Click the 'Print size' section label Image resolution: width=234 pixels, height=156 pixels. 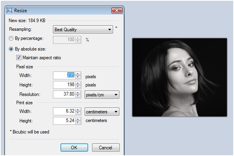pyautogui.click(x=25, y=103)
